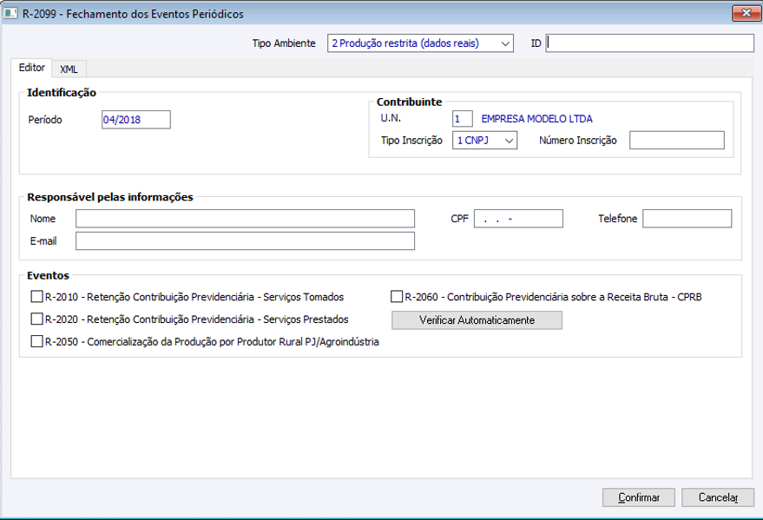Check R-2050 Comercialização da Produção checkbox
The image size is (763, 520).
click(x=36, y=341)
